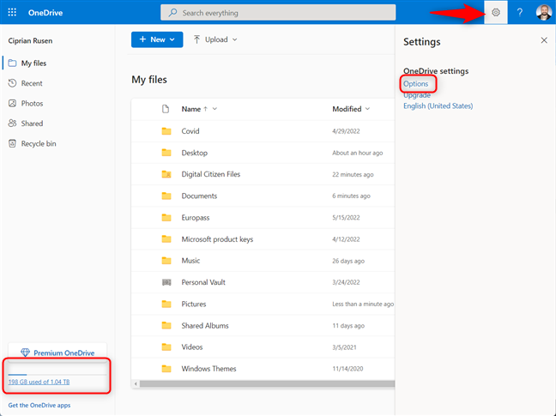The height and width of the screenshot is (416, 556).
Task: Click the file type column header icon
Action: (x=166, y=109)
